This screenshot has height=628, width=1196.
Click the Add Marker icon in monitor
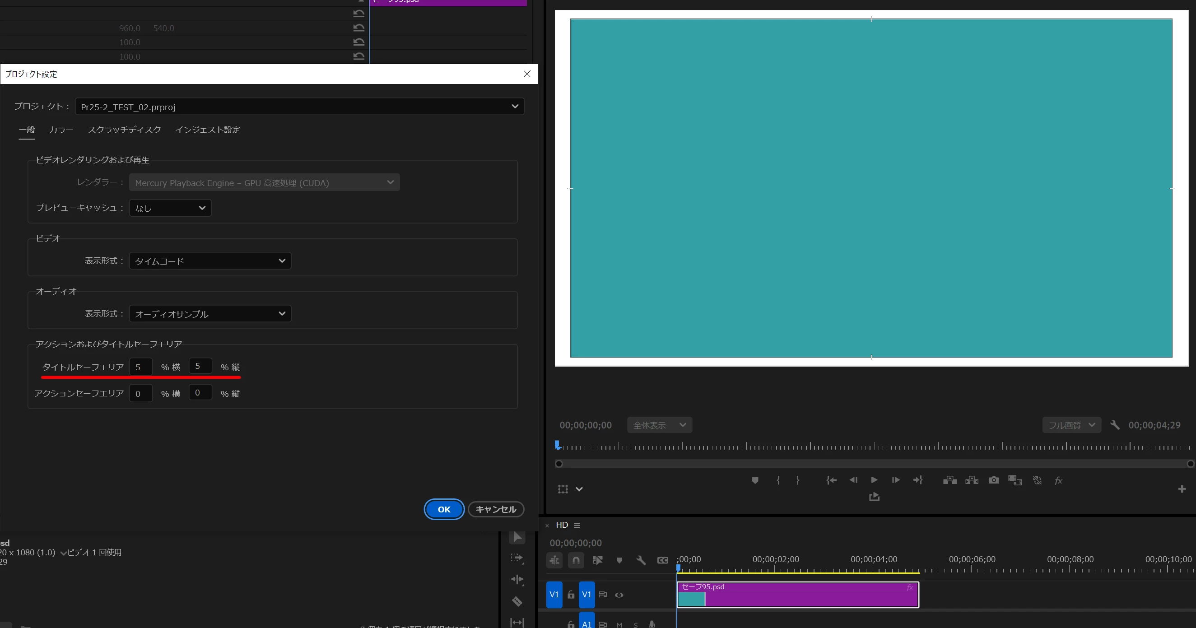(x=755, y=480)
